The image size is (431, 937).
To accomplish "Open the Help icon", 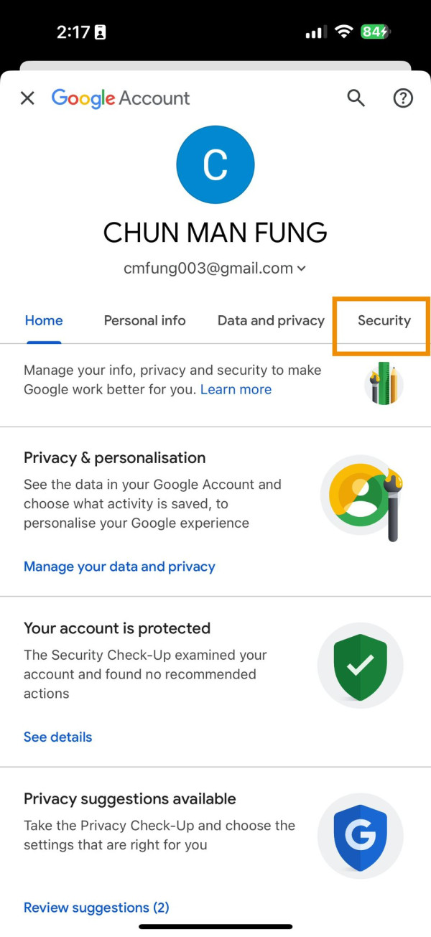I will click(403, 98).
